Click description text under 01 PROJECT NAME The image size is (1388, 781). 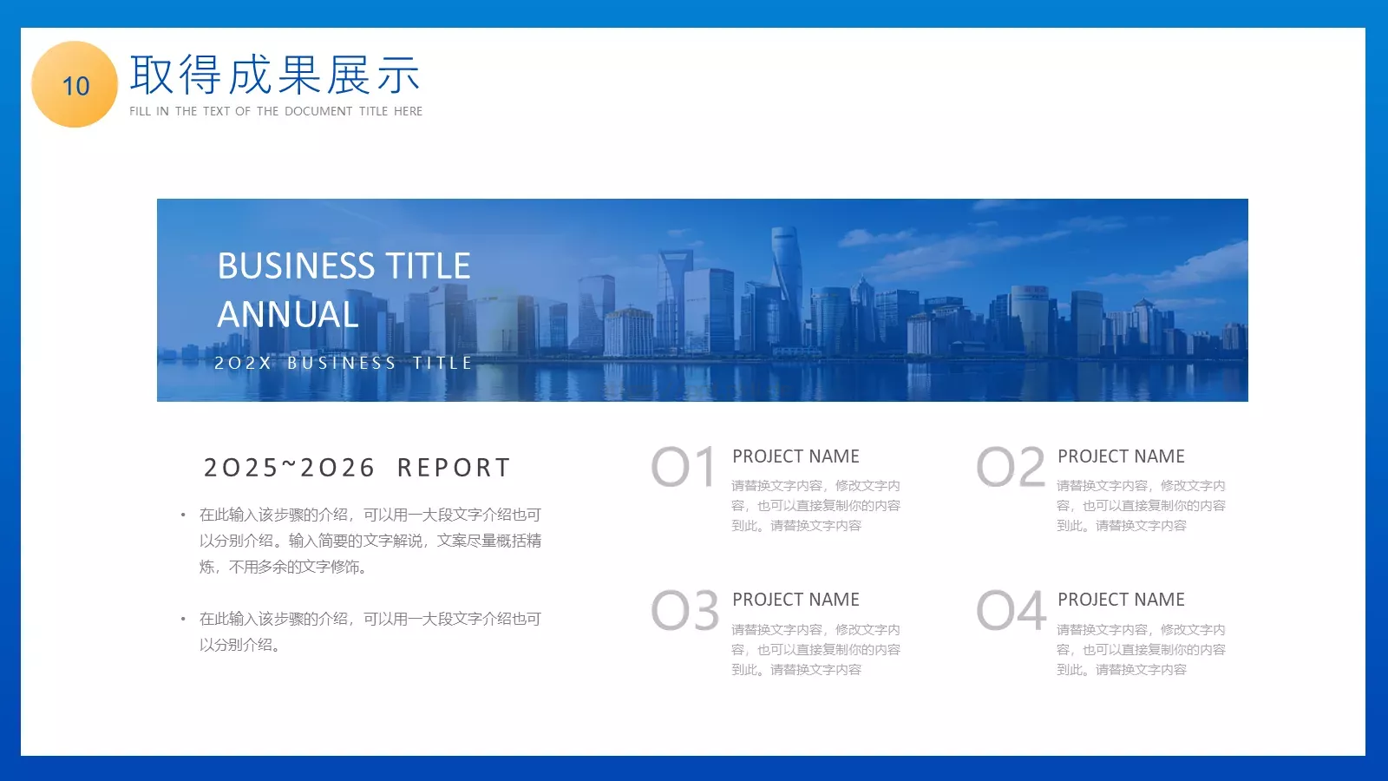point(815,505)
